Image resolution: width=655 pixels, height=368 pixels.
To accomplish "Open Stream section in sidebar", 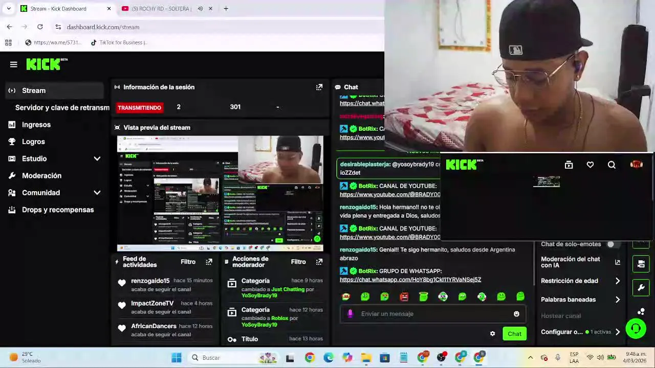I will click(x=54, y=90).
